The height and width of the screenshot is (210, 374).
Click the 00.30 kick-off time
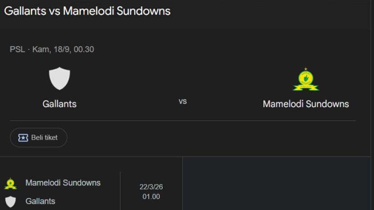pos(84,50)
